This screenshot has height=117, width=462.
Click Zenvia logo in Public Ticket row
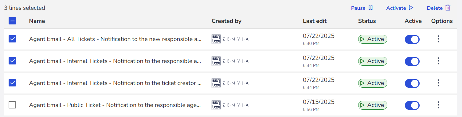(230, 105)
